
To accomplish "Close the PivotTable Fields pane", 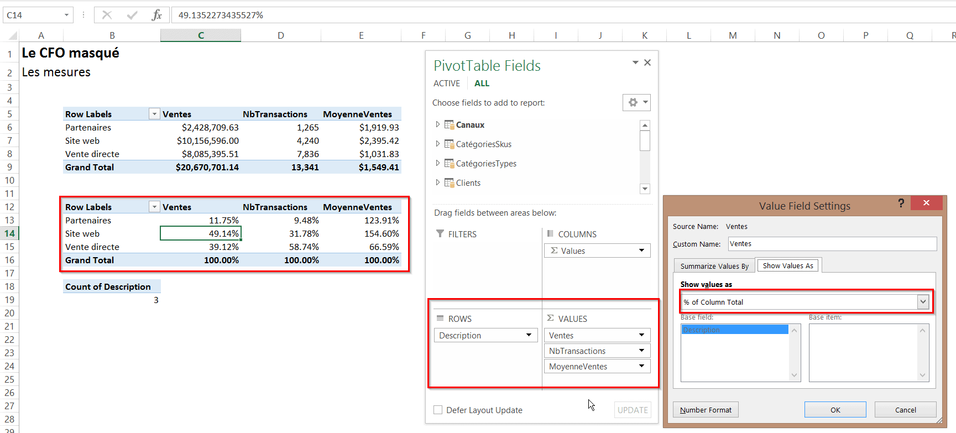I will [647, 62].
